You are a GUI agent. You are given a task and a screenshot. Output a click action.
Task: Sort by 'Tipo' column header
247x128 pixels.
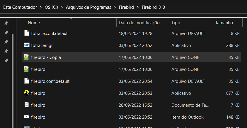click(176, 23)
